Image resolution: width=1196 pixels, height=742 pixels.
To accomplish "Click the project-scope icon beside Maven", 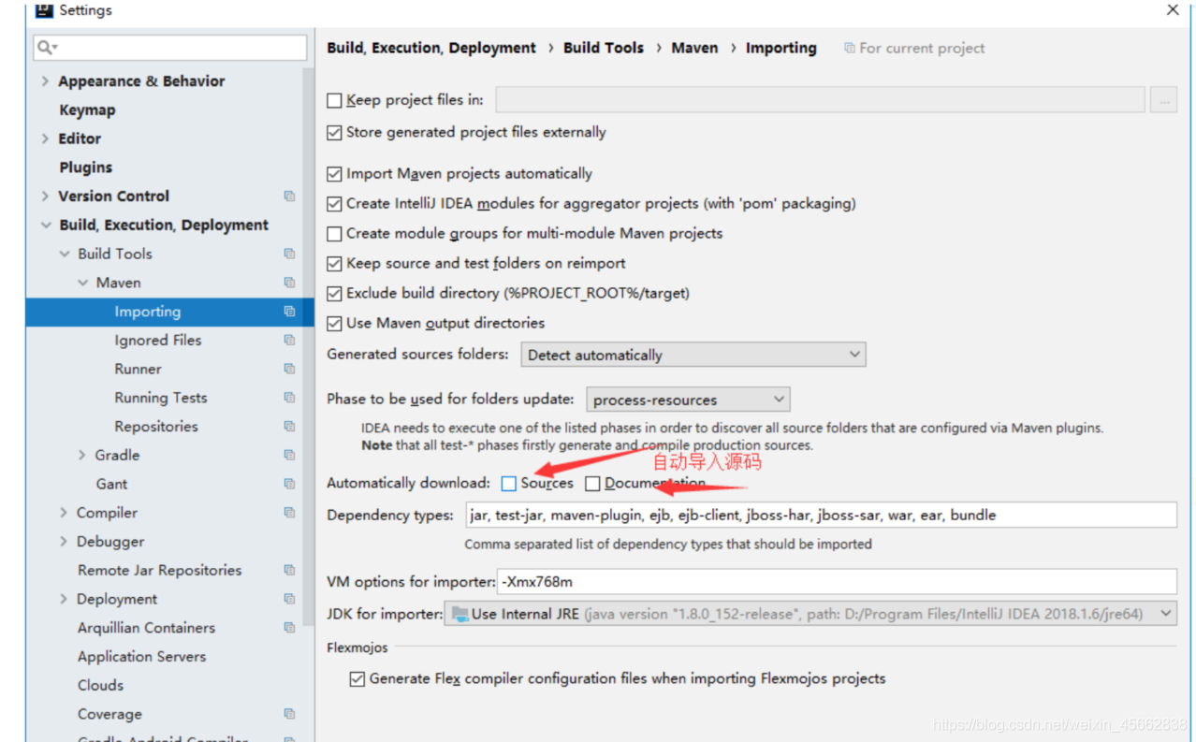I will pyautogui.click(x=289, y=283).
